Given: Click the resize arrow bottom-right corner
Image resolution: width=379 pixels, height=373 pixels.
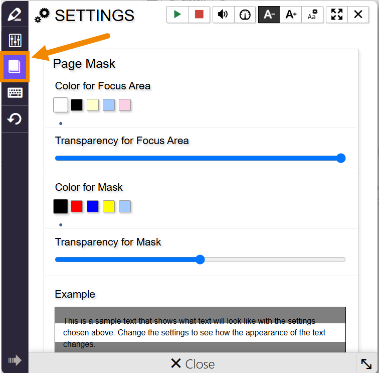Looking at the screenshot, I should (x=366, y=363).
